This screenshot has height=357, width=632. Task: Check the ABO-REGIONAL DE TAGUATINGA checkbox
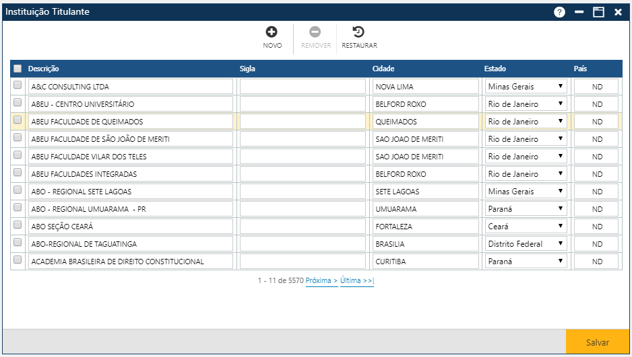pos(18,242)
